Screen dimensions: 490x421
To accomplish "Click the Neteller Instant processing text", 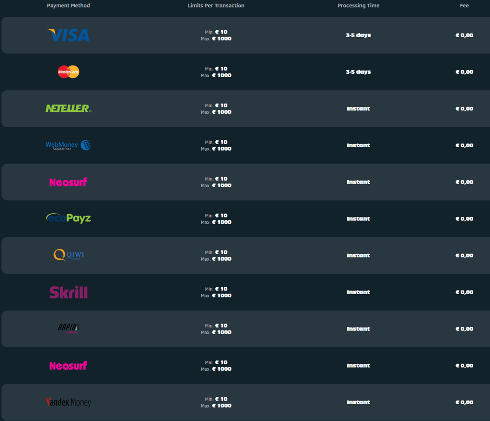I will (x=358, y=109).
